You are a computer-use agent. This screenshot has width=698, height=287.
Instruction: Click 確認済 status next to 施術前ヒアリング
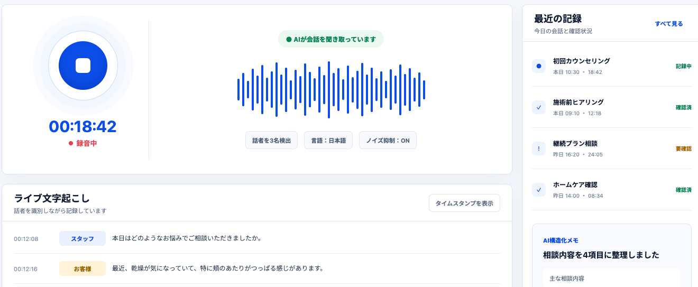(683, 108)
